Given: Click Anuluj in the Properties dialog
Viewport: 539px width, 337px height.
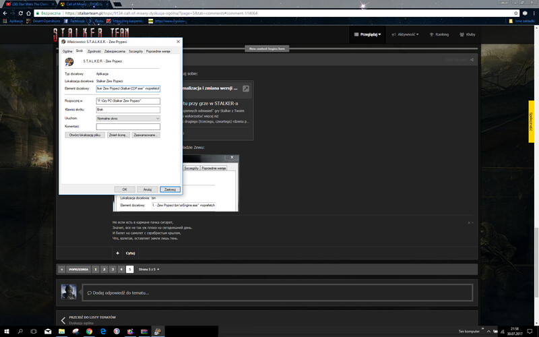Looking at the screenshot, I should pos(148,189).
